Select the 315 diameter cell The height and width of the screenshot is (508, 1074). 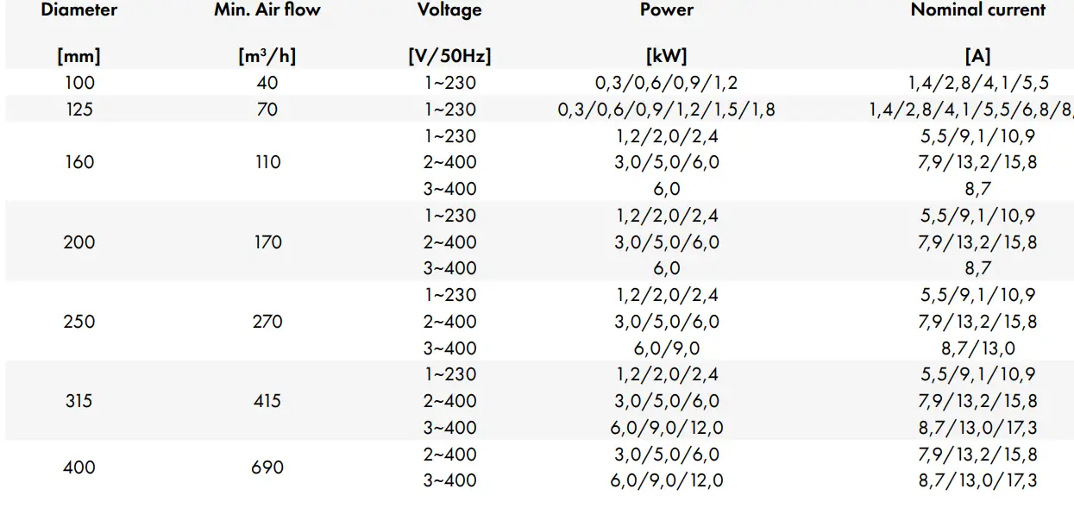pos(79,401)
